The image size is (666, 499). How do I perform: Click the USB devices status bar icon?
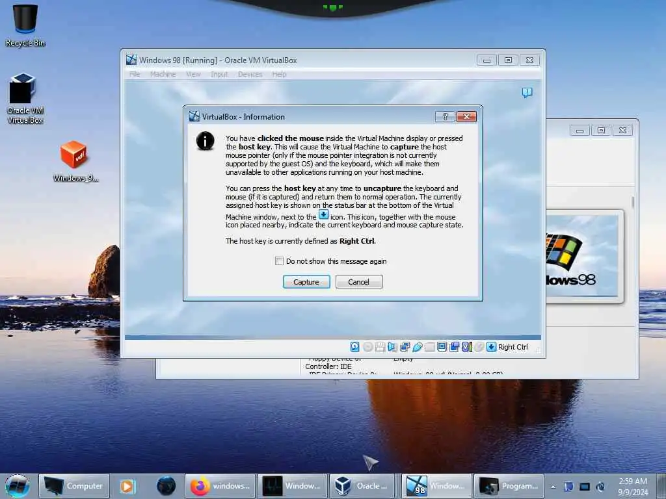click(417, 347)
